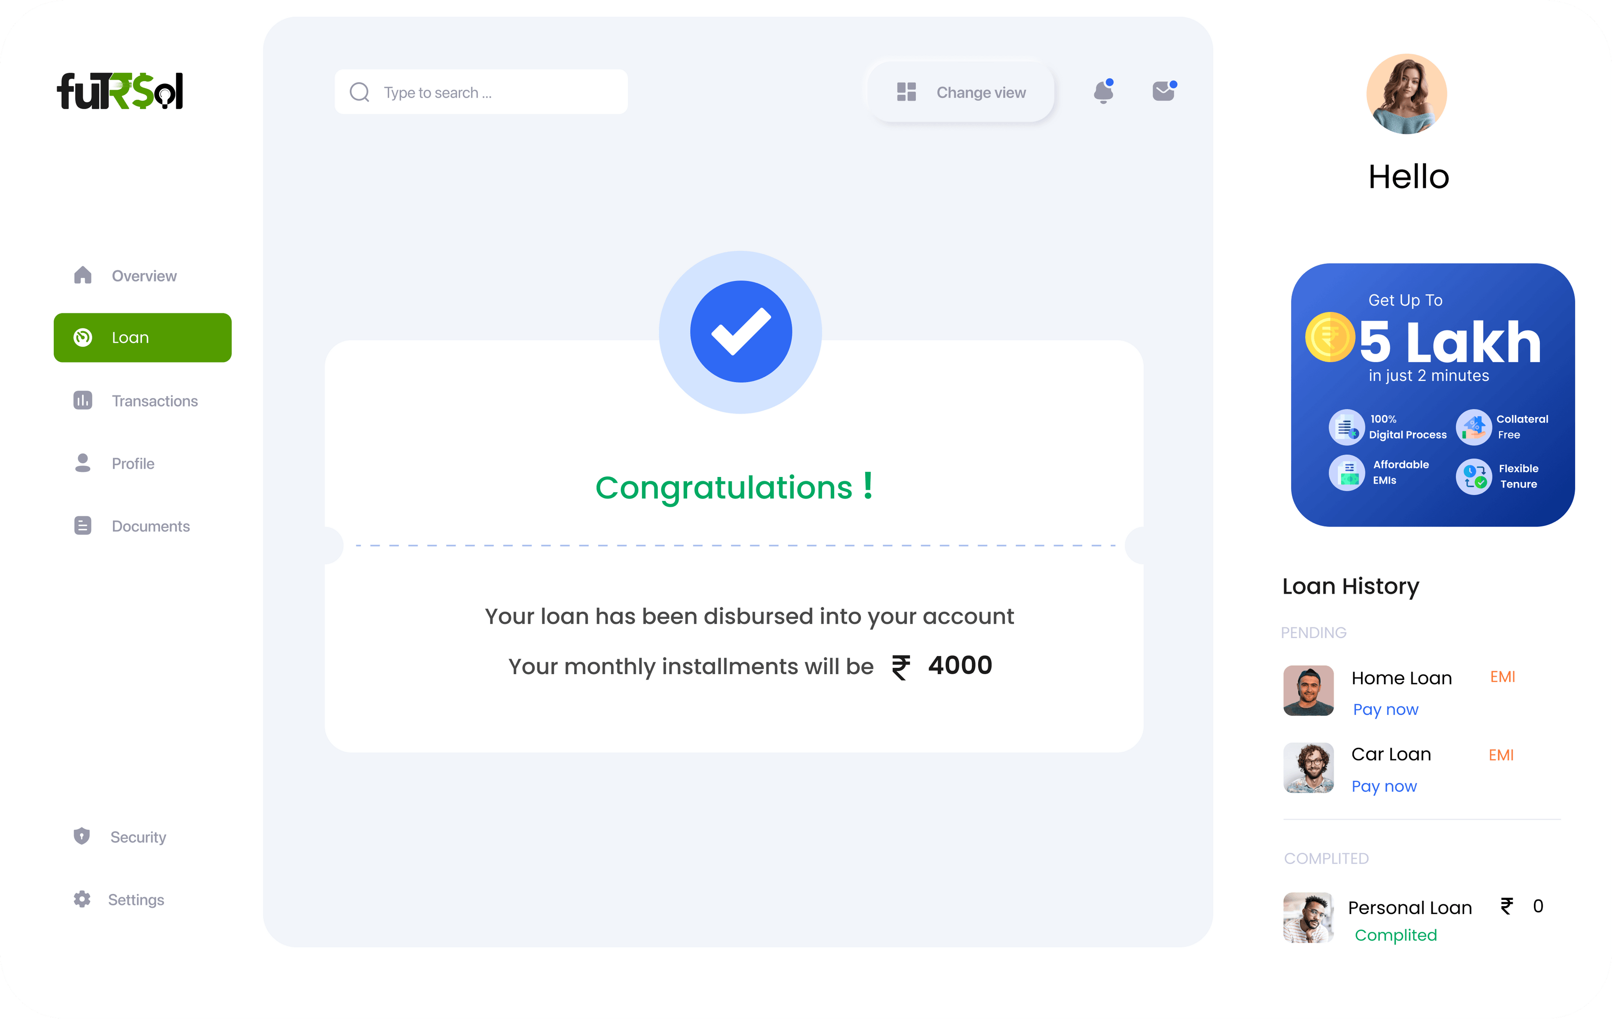Image resolution: width=1612 pixels, height=1019 pixels.
Task: Click the search magnifier icon
Action: [359, 91]
